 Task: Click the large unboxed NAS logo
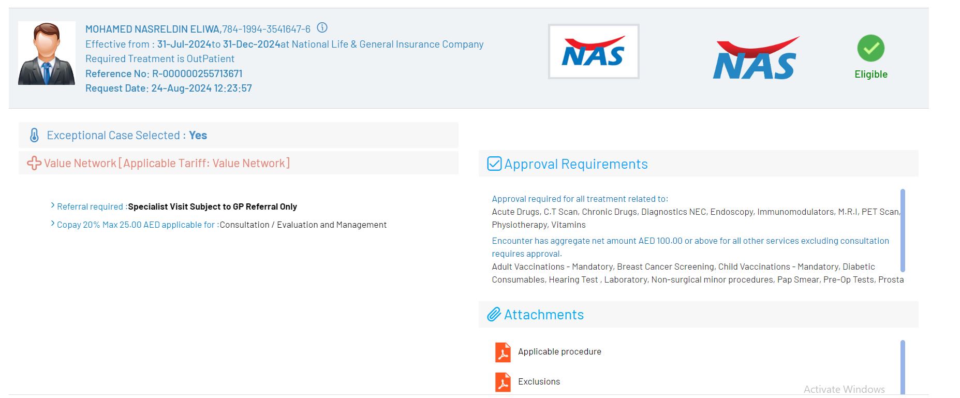click(x=755, y=58)
